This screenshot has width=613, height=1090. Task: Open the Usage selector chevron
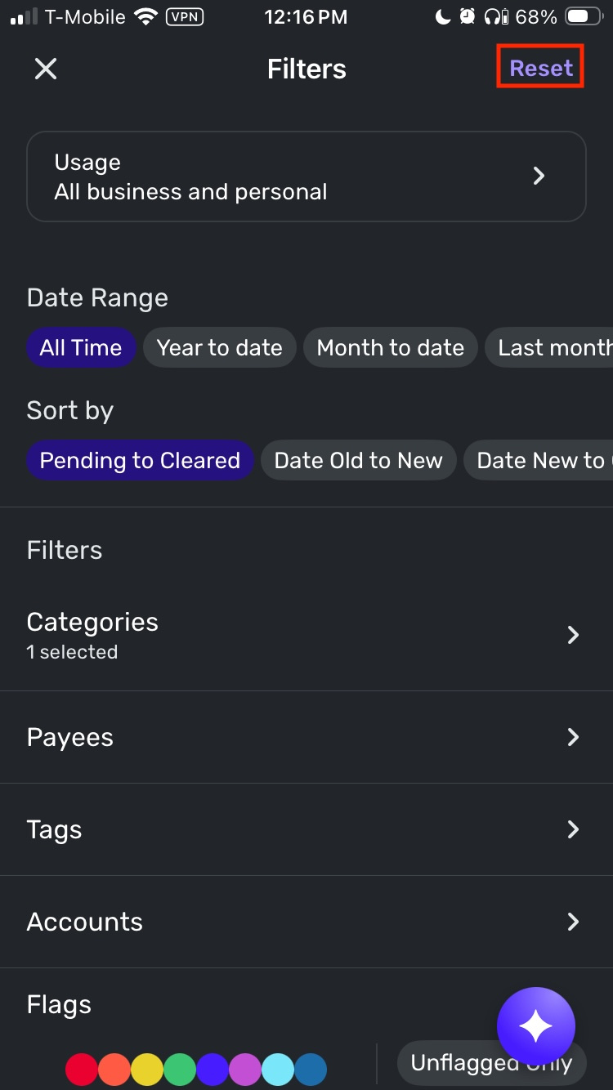(x=539, y=176)
